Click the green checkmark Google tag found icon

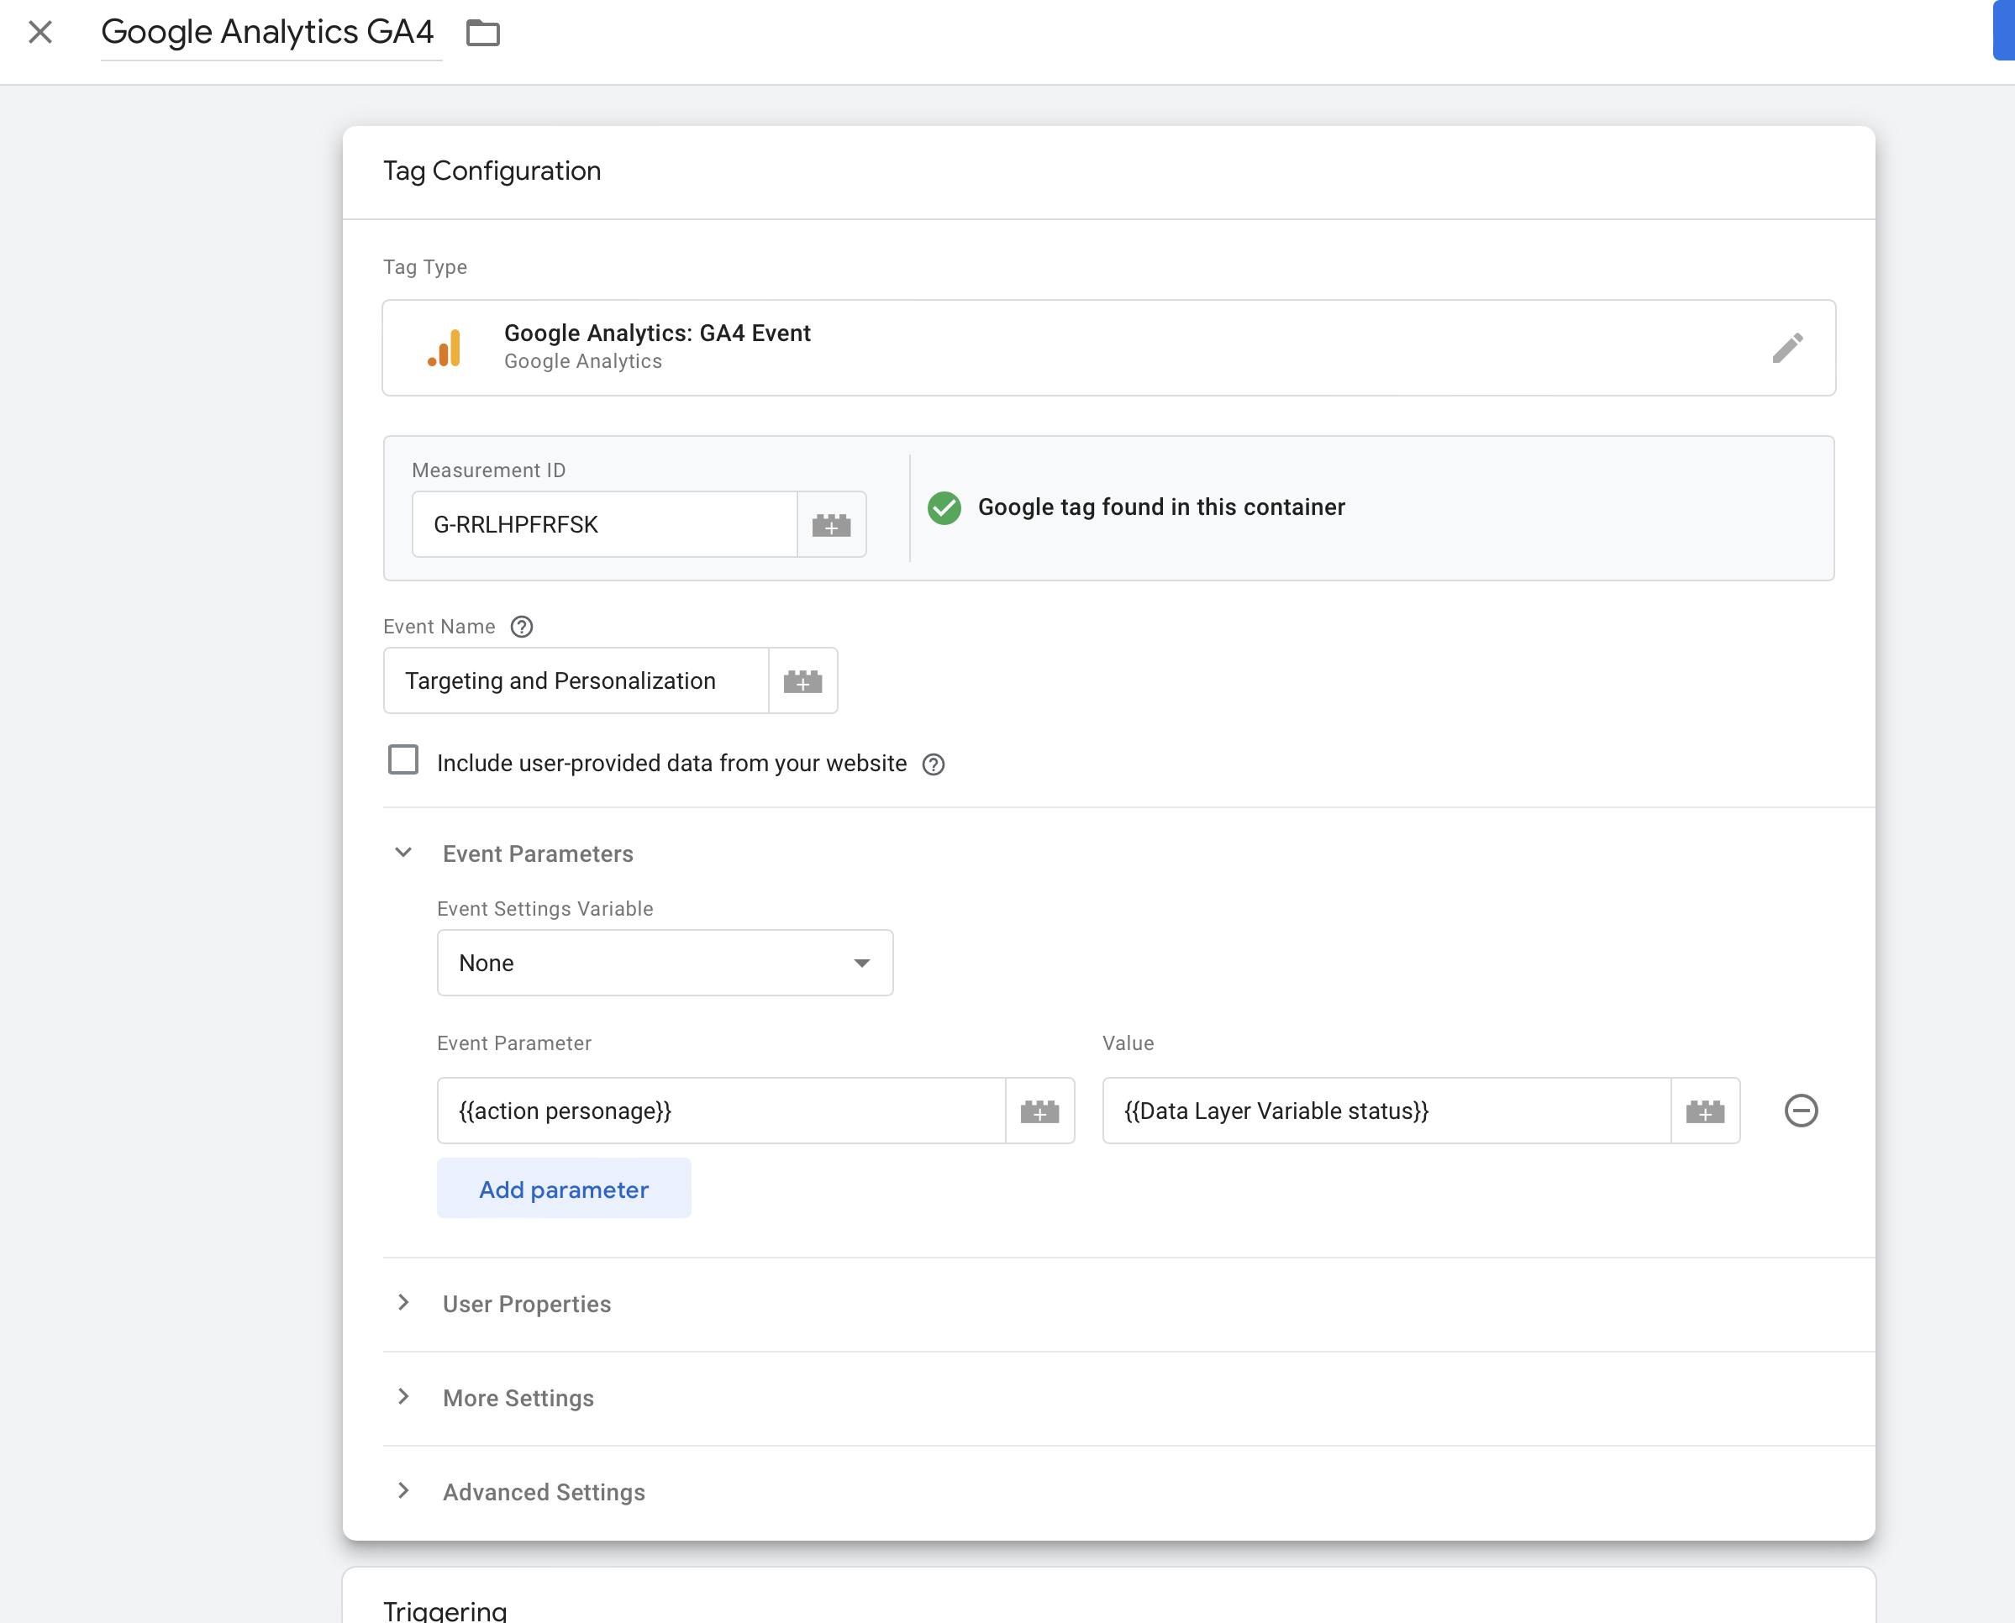click(x=944, y=507)
